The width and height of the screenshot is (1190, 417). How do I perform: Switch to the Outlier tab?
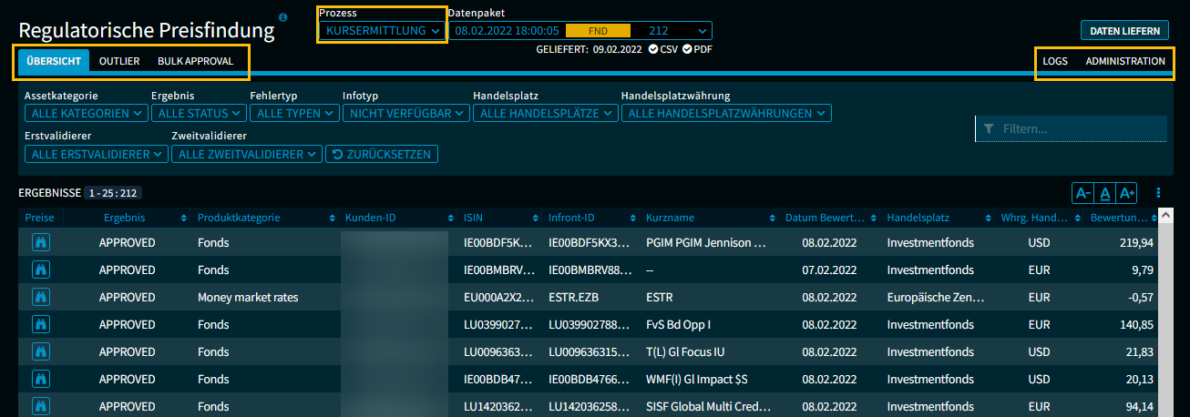[119, 61]
